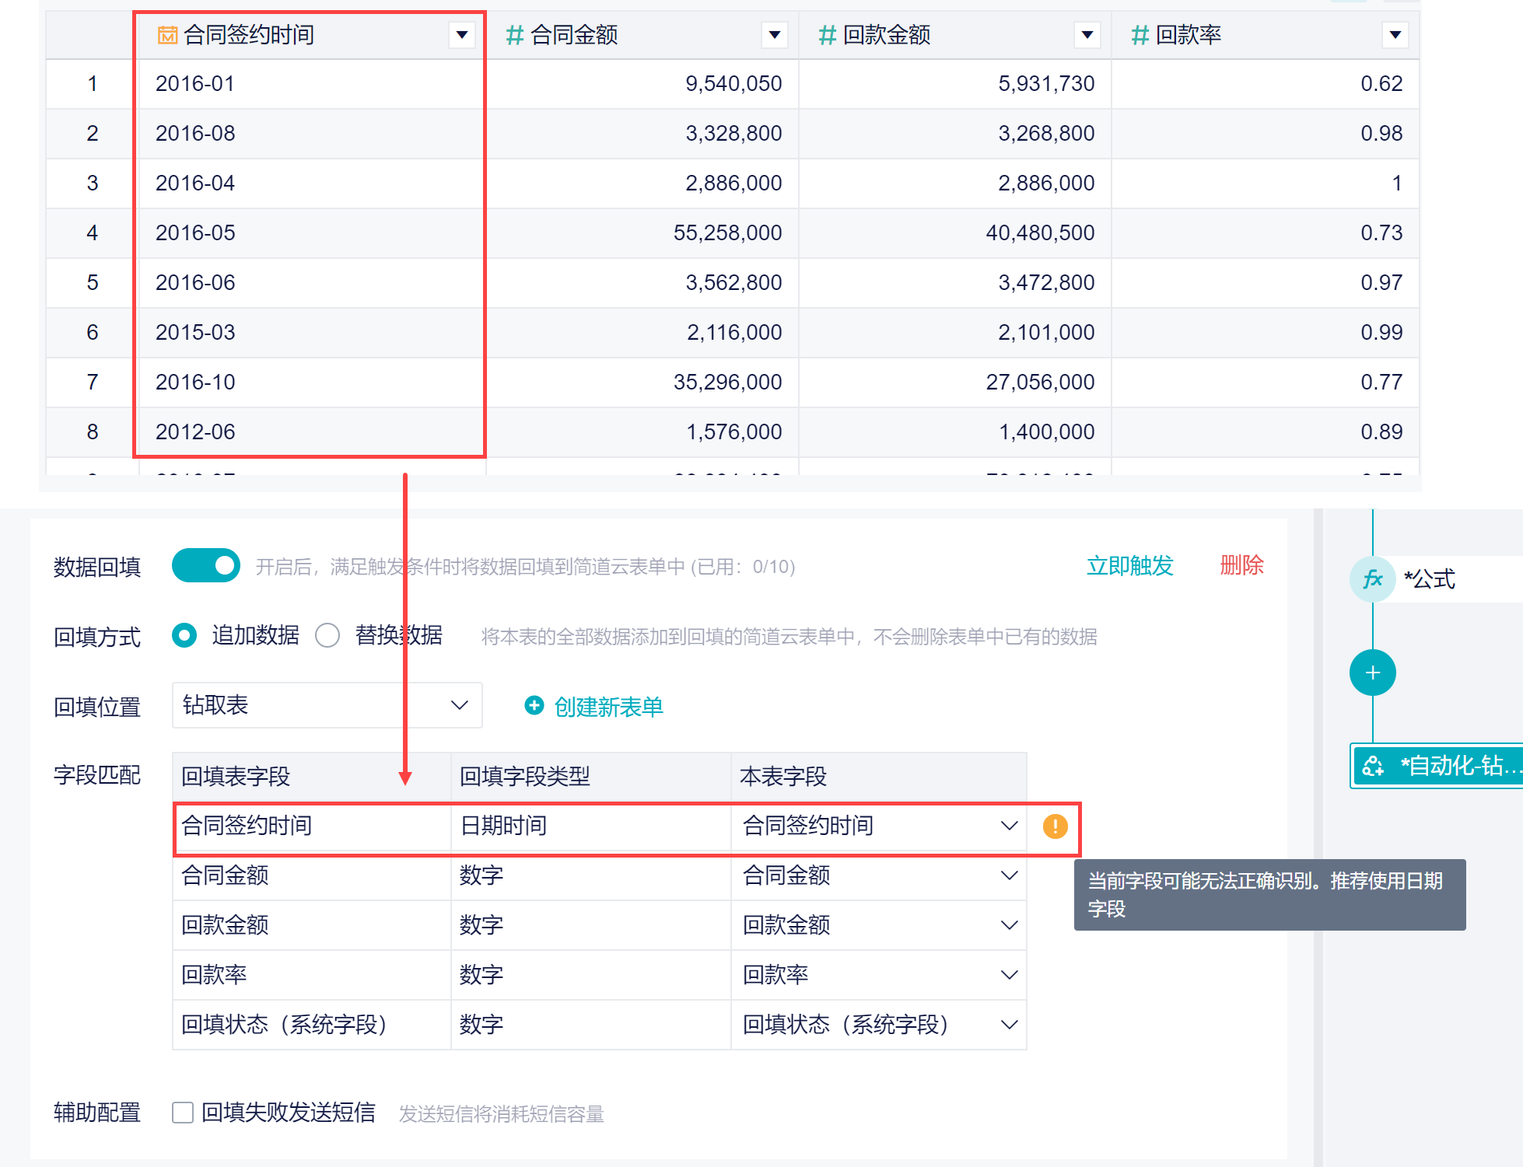The height and width of the screenshot is (1167, 1523).
Task: Click the formula fx node icon
Action: [1372, 579]
